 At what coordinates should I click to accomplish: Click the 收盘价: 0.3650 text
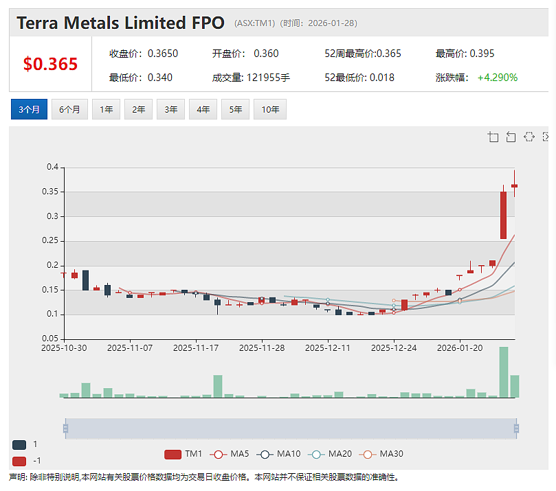click(x=144, y=54)
